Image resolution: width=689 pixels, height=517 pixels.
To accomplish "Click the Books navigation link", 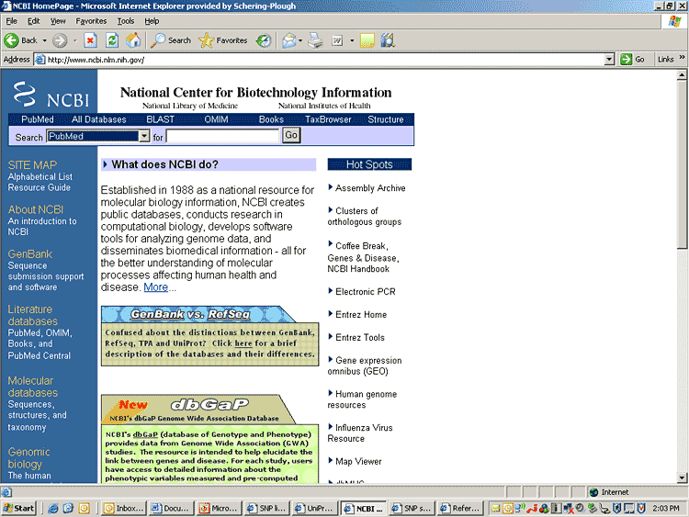I will point(271,119).
